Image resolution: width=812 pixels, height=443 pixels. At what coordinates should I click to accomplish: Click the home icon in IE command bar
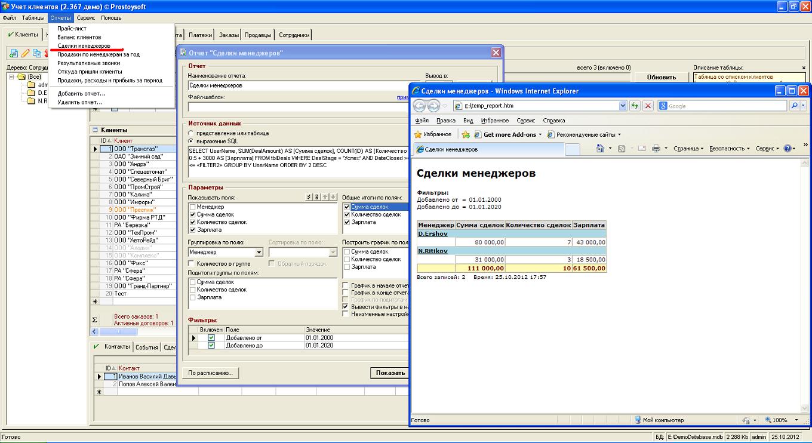[x=601, y=148]
